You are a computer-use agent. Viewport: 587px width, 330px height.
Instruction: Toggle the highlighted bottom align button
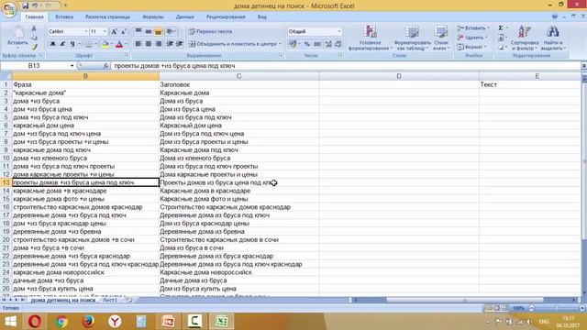pyautogui.click(x=158, y=31)
